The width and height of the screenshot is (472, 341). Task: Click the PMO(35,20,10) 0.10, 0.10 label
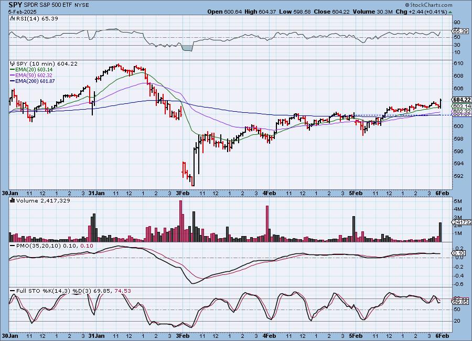pos(55,246)
